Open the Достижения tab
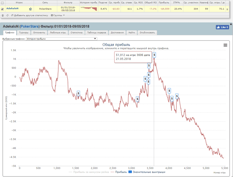The width and height of the screenshot is (233, 177). [x=117, y=33]
